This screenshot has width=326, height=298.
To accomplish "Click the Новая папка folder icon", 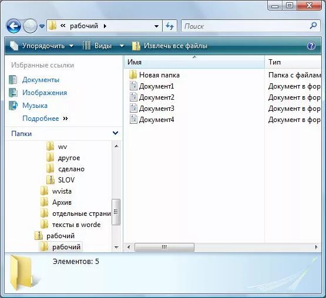I will tap(133, 74).
